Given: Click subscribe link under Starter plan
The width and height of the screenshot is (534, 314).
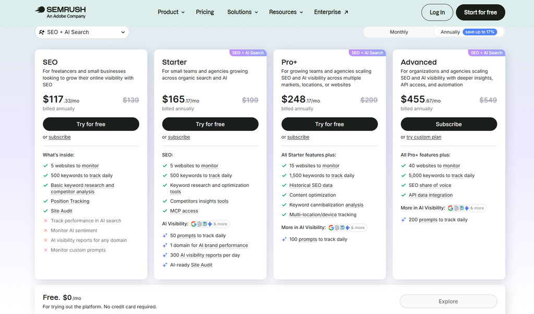Looking at the screenshot, I should [179, 137].
